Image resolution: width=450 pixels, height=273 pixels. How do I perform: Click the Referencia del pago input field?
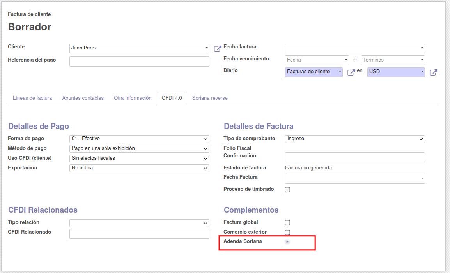click(x=139, y=62)
